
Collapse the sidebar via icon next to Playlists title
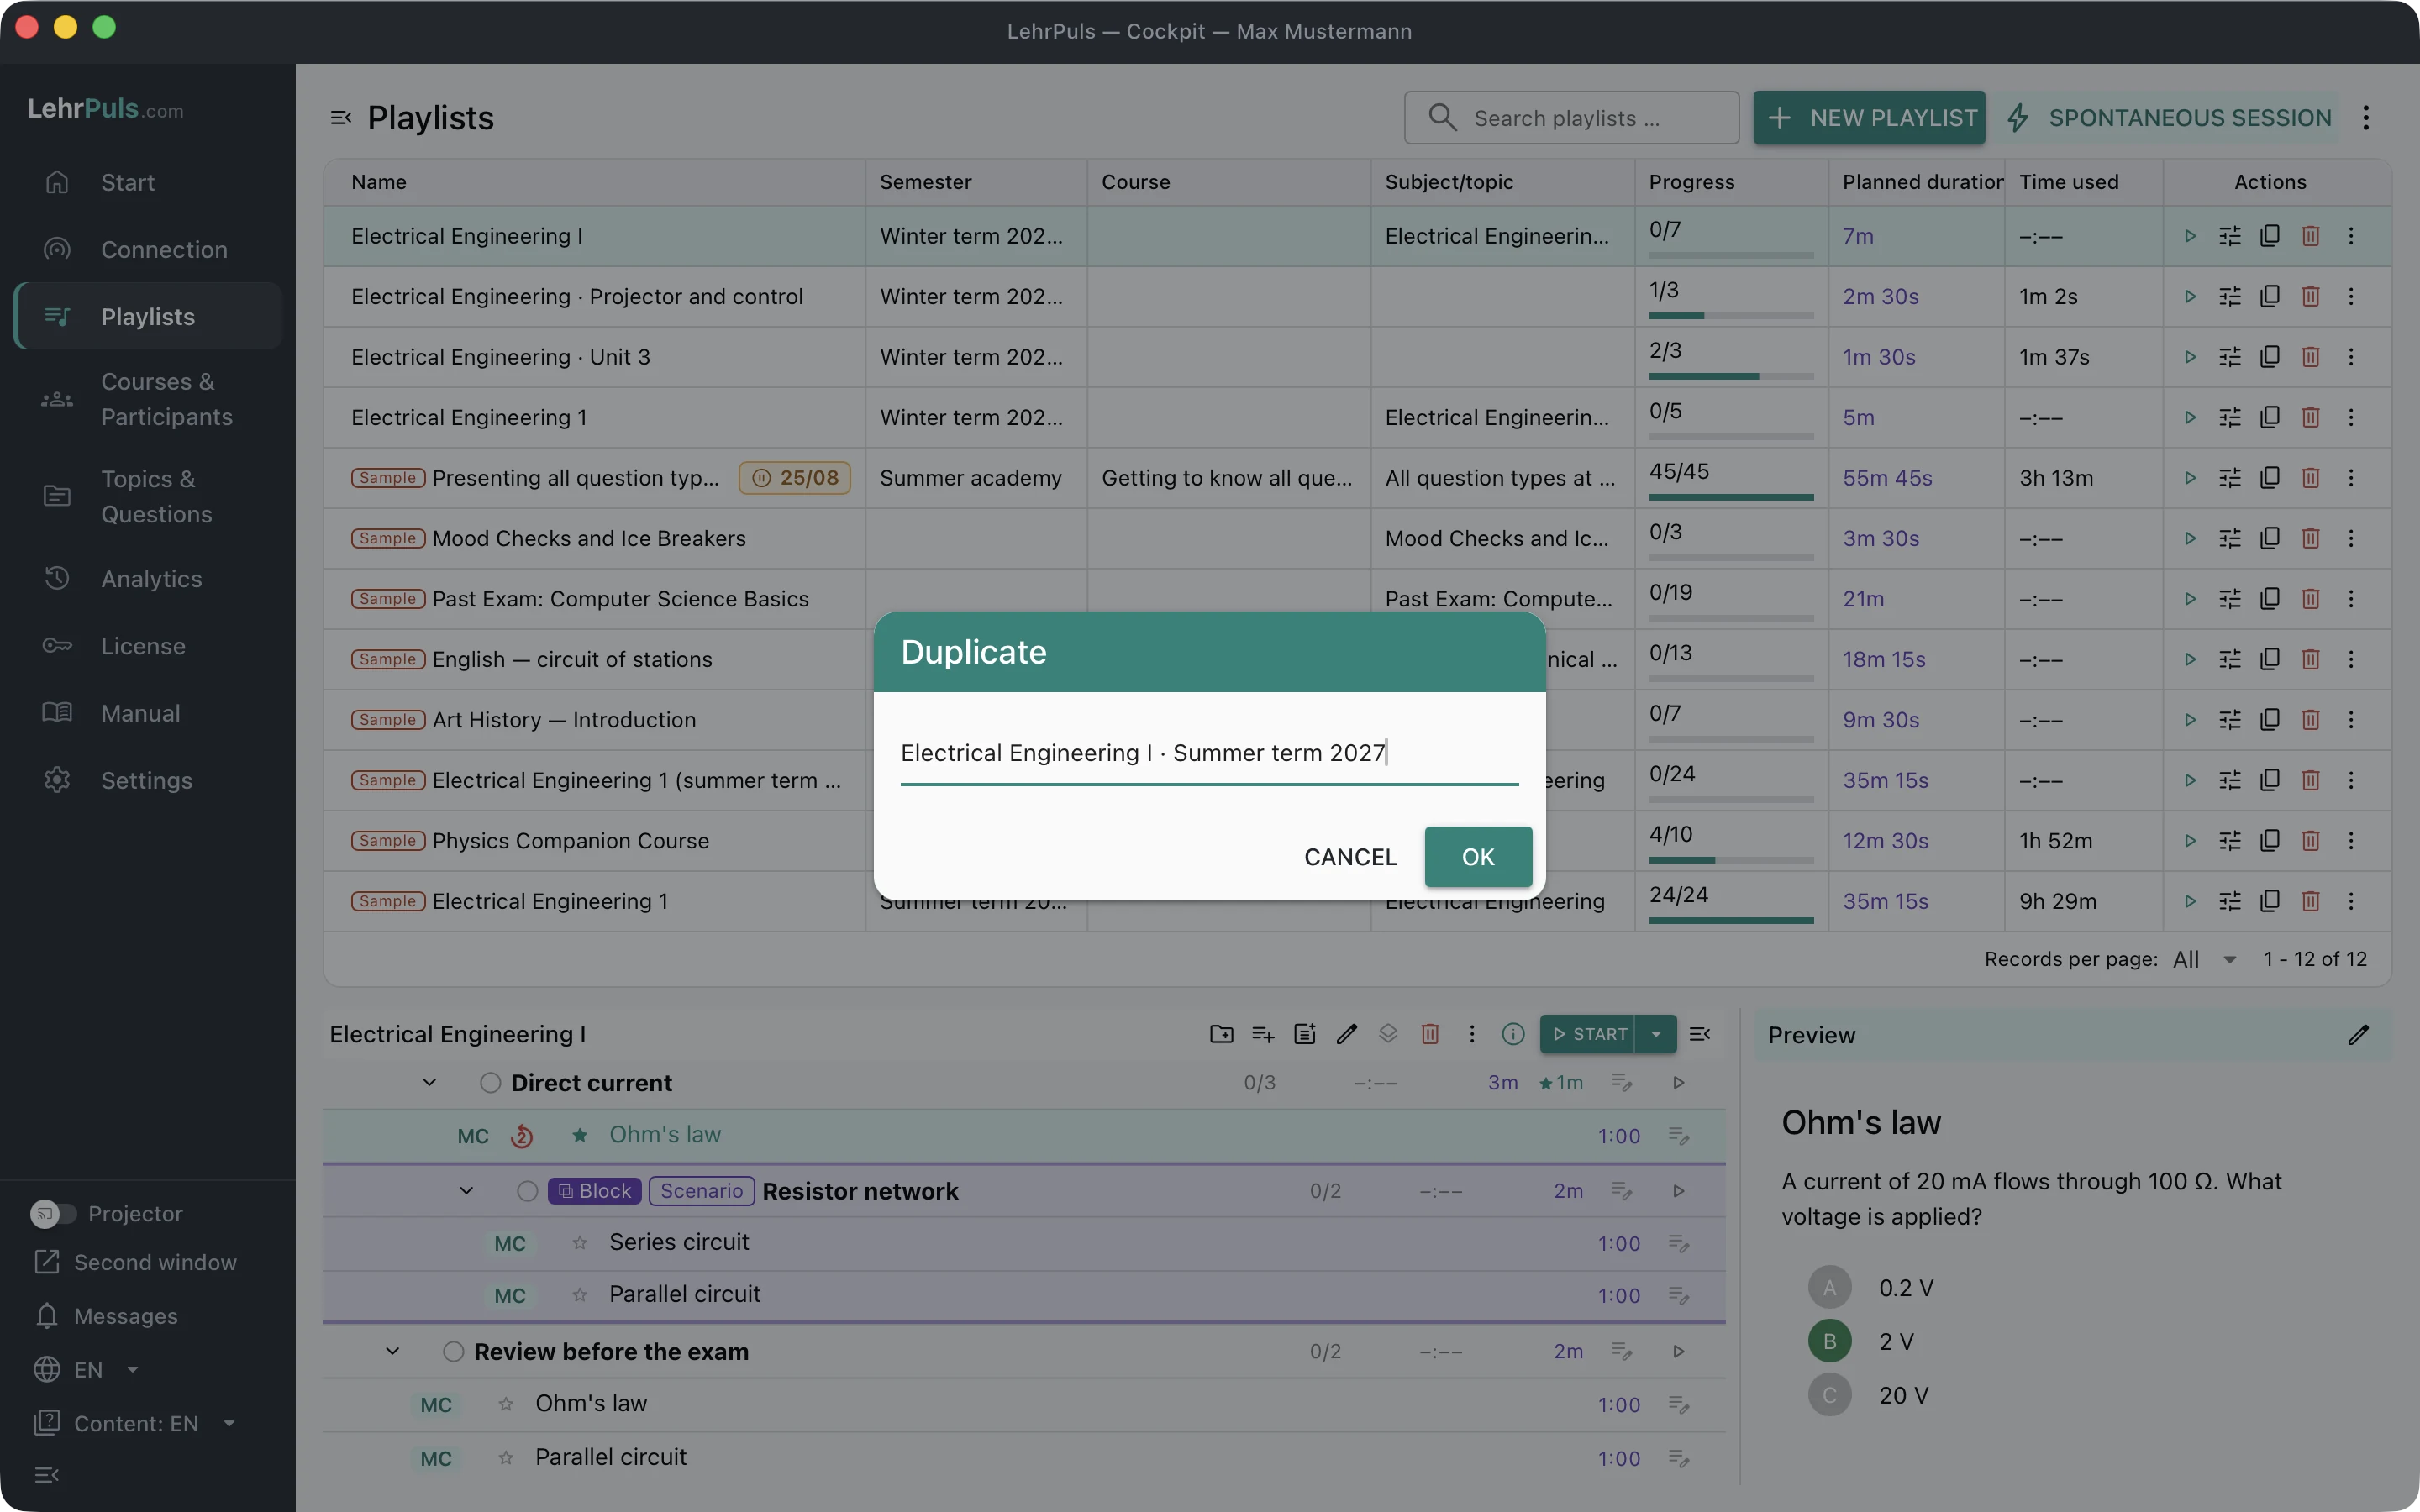click(341, 118)
